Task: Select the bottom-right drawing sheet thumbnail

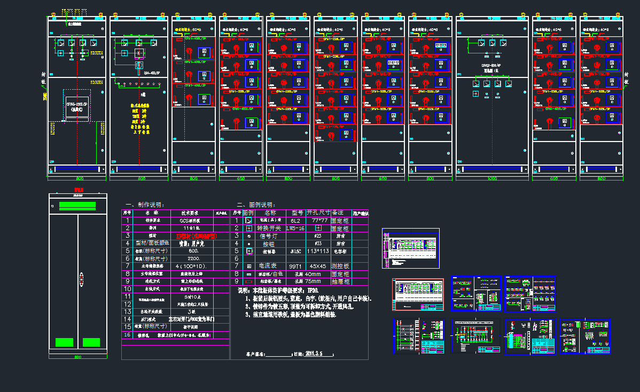Action: coord(585,336)
